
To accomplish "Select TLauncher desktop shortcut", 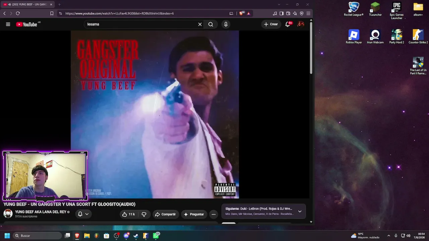I will pyautogui.click(x=375, y=9).
